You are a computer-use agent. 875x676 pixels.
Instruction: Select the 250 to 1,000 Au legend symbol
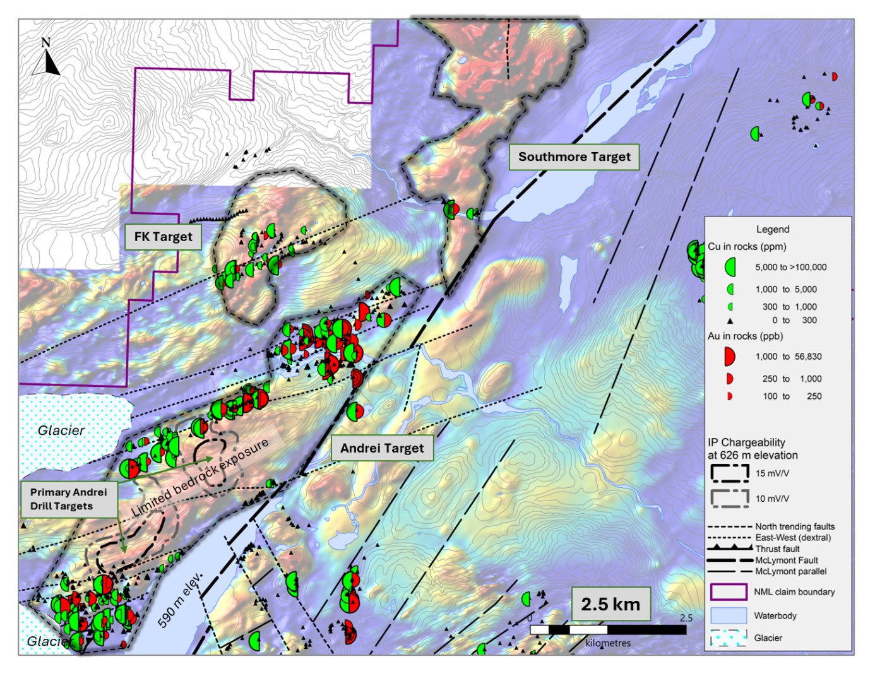coord(730,379)
